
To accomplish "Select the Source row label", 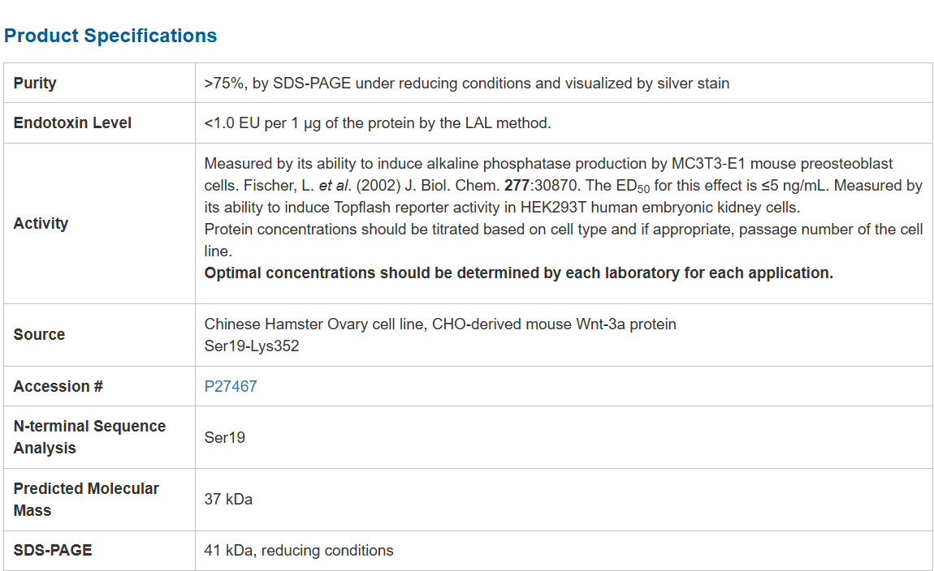I will tap(39, 334).
